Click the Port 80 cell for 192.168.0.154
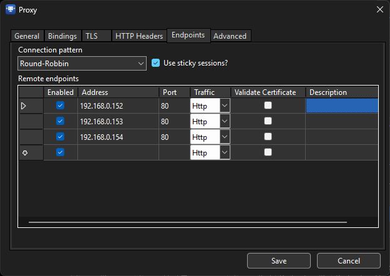Viewport: 390px width, 276px height. 174,137
